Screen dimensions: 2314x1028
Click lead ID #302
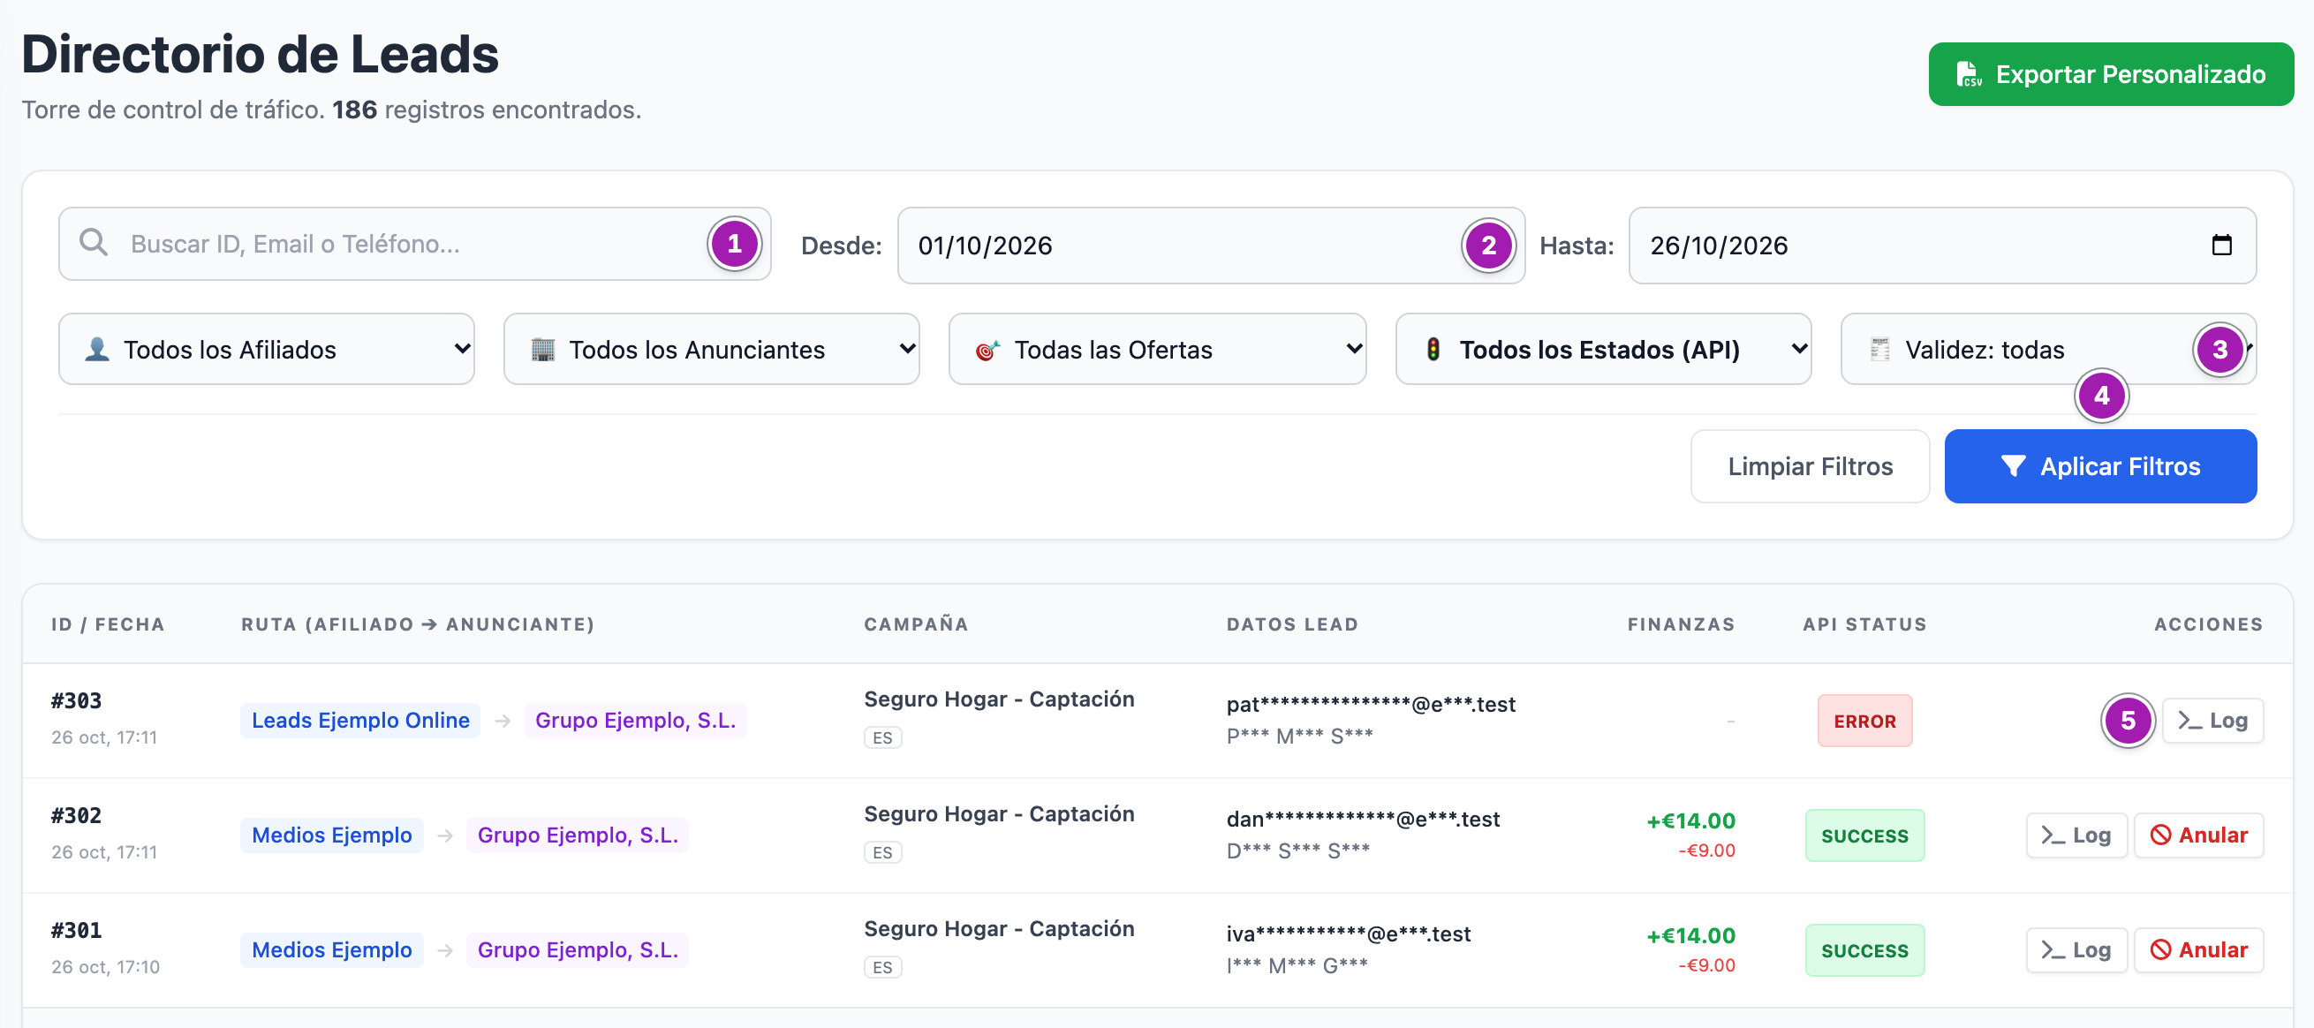pyautogui.click(x=76, y=815)
